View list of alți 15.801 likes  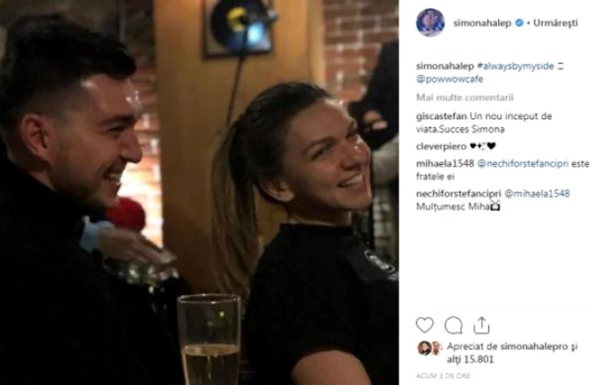click(470, 359)
